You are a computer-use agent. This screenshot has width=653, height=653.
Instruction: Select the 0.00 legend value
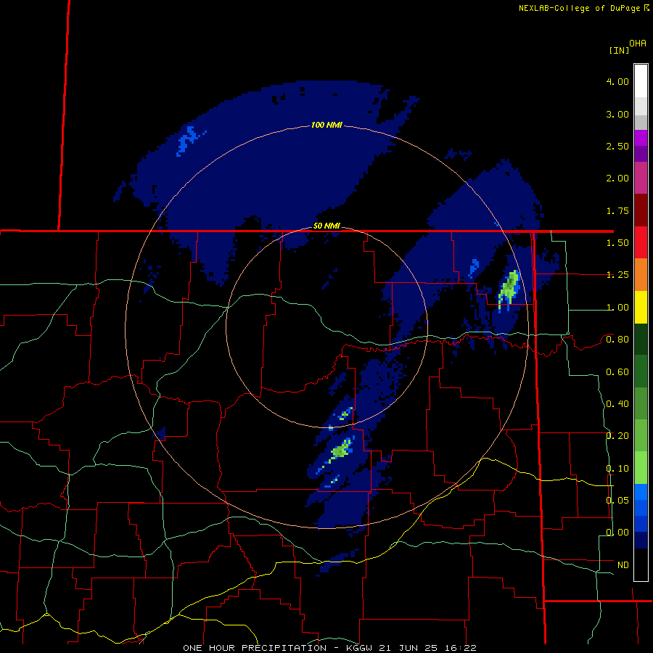[x=617, y=533]
